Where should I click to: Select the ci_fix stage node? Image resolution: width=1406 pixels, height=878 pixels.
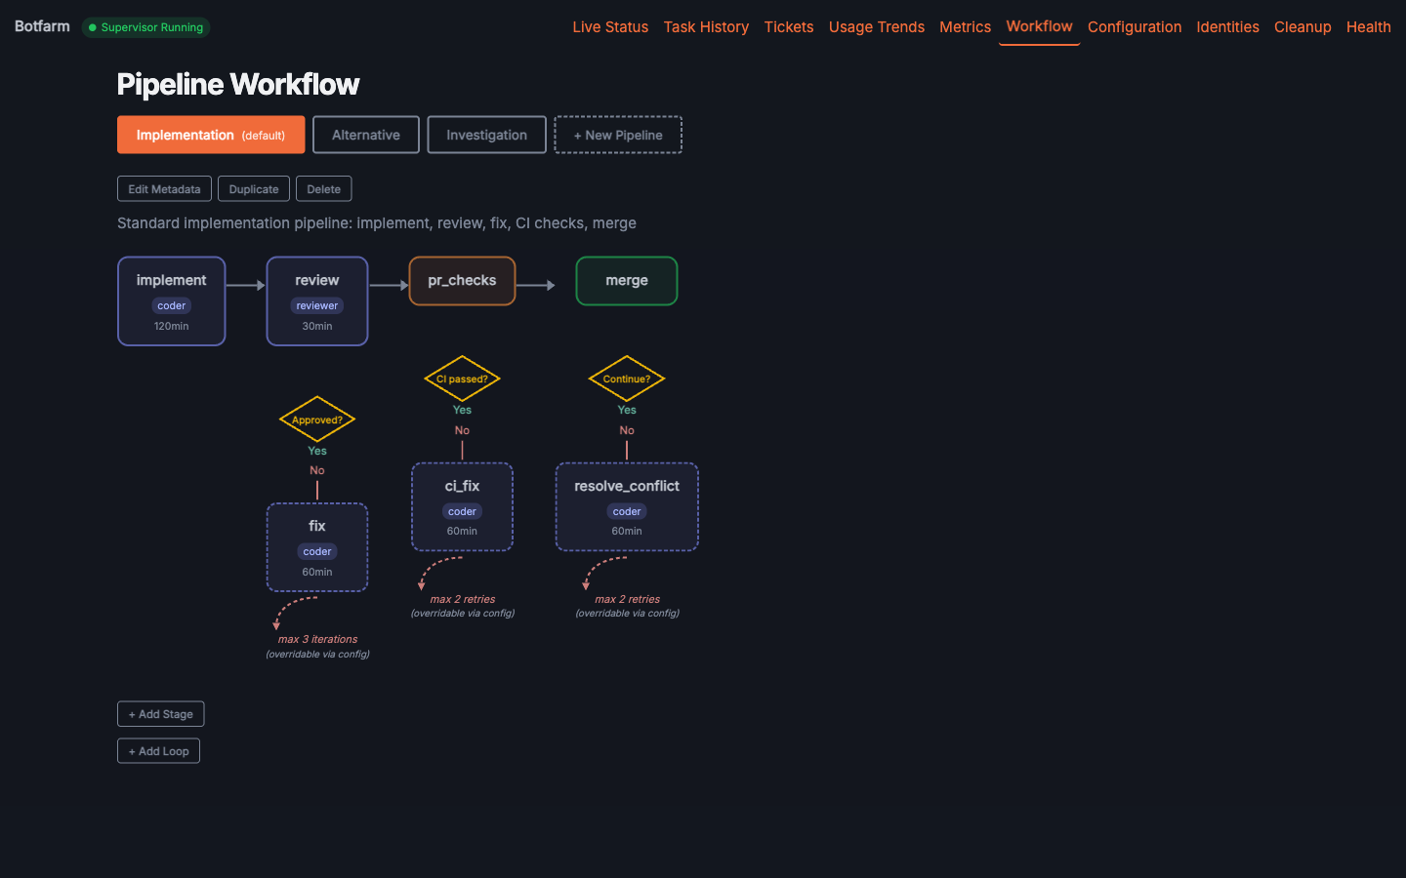462,506
